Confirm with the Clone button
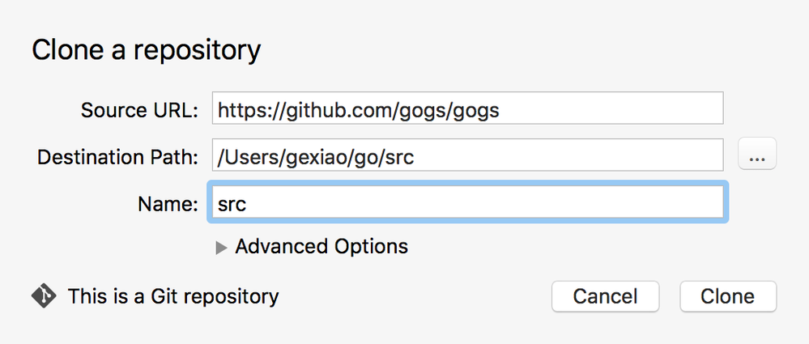The width and height of the screenshot is (809, 344). [727, 296]
